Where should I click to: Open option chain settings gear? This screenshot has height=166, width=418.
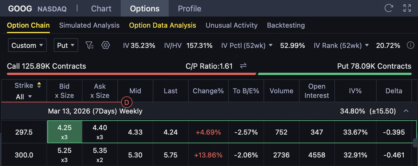[106, 45]
